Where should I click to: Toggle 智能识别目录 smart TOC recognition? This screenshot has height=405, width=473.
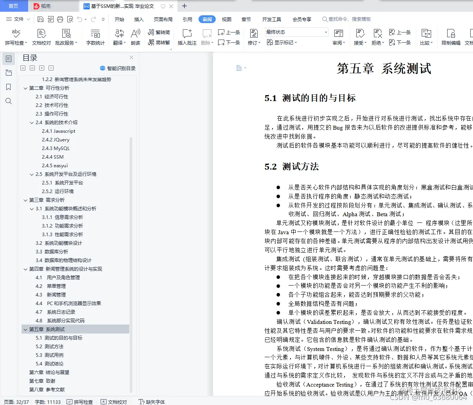coord(117,67)
